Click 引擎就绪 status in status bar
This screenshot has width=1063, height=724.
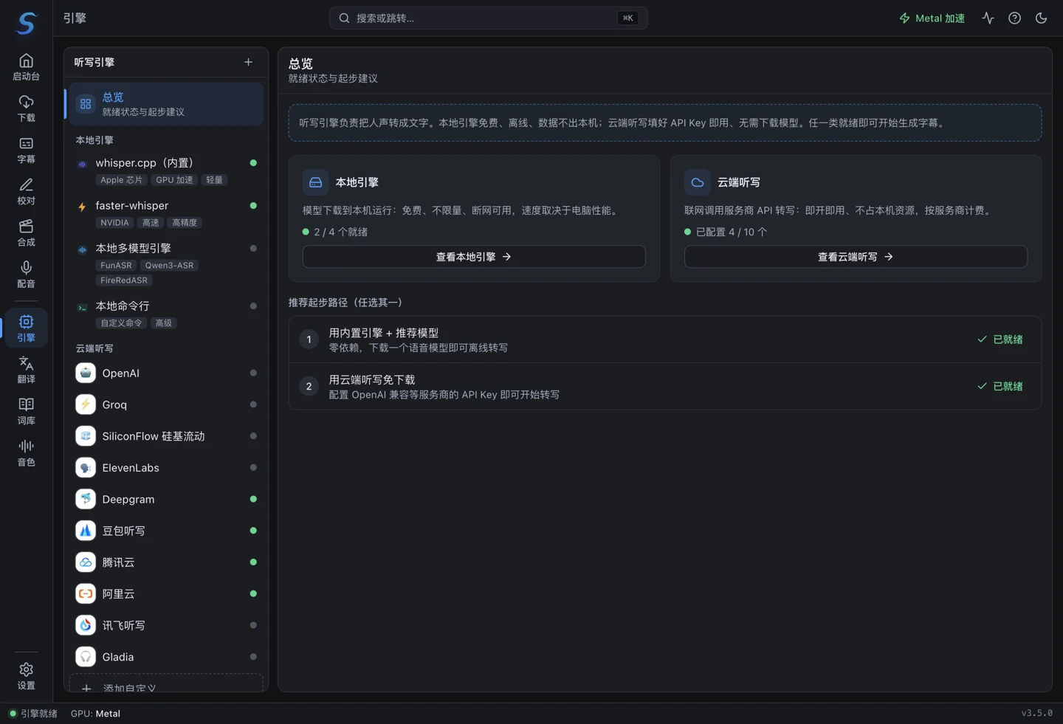(x=32, y=714)
